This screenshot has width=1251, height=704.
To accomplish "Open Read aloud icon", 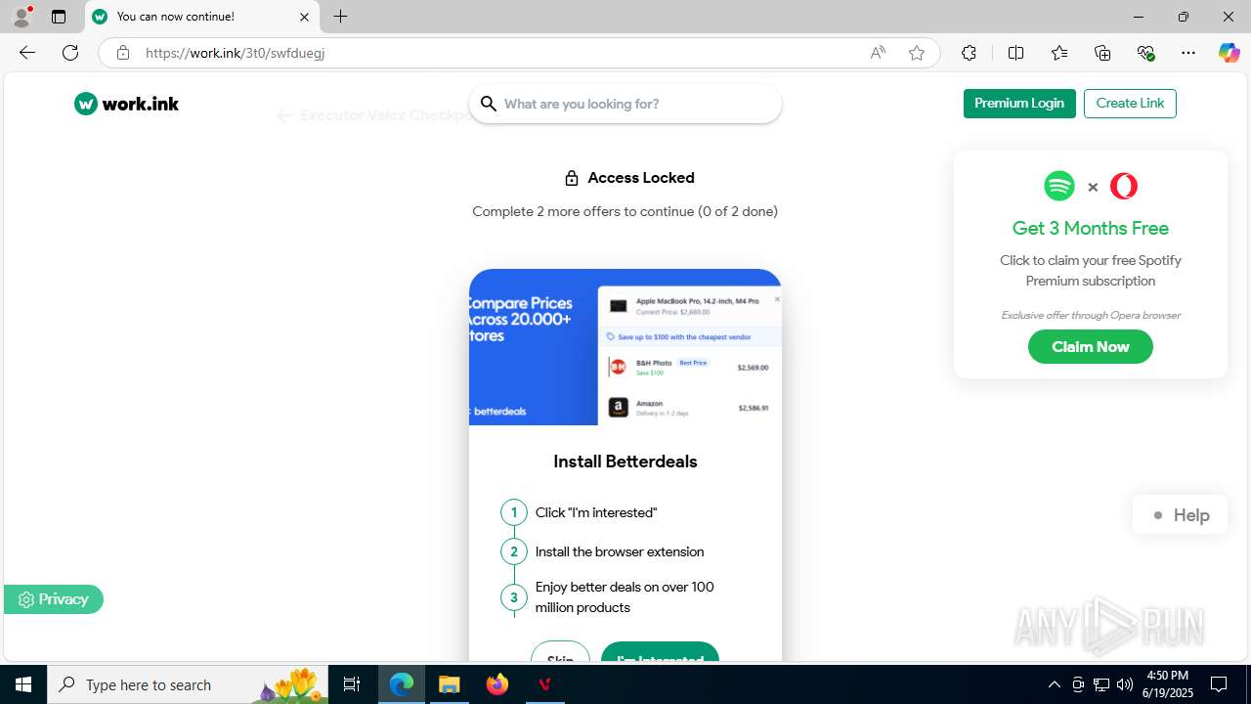I will [x=878, y=53].
